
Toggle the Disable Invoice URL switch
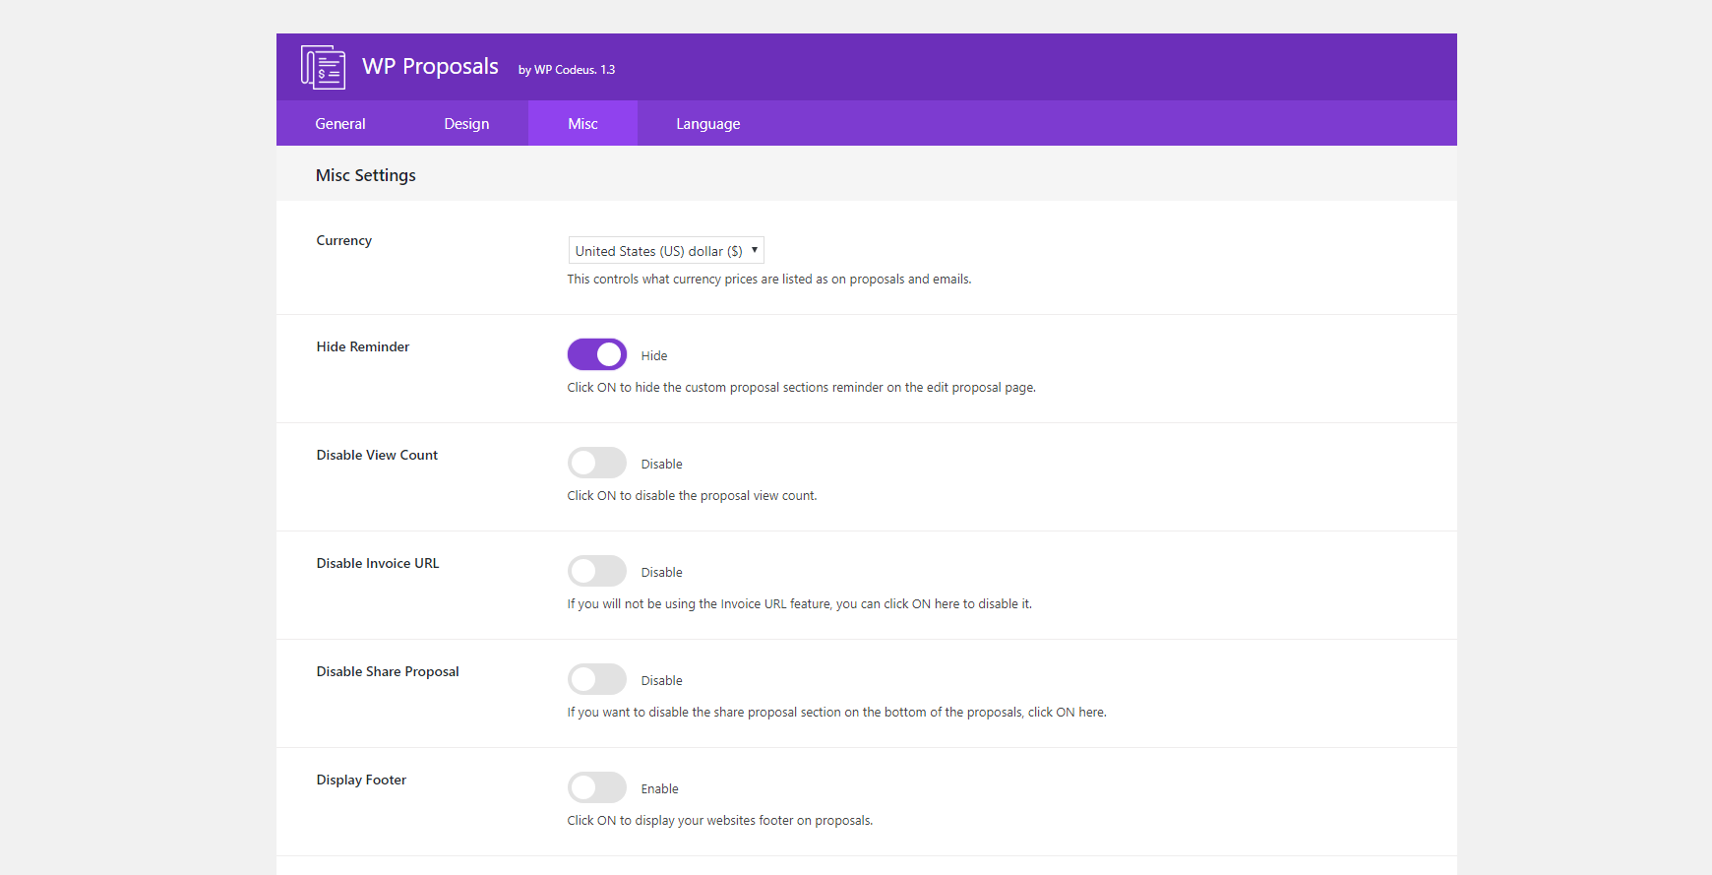pos(597,571)
